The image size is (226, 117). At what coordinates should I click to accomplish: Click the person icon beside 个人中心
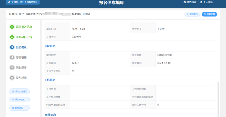(x=201, y=2)
